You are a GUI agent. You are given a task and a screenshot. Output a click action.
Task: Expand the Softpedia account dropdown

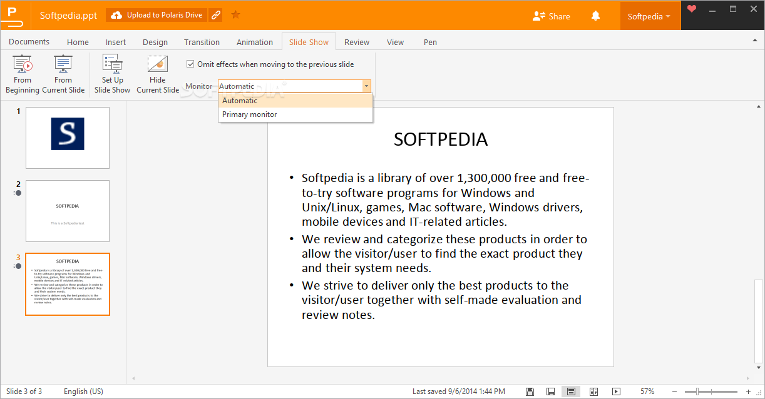649,16
